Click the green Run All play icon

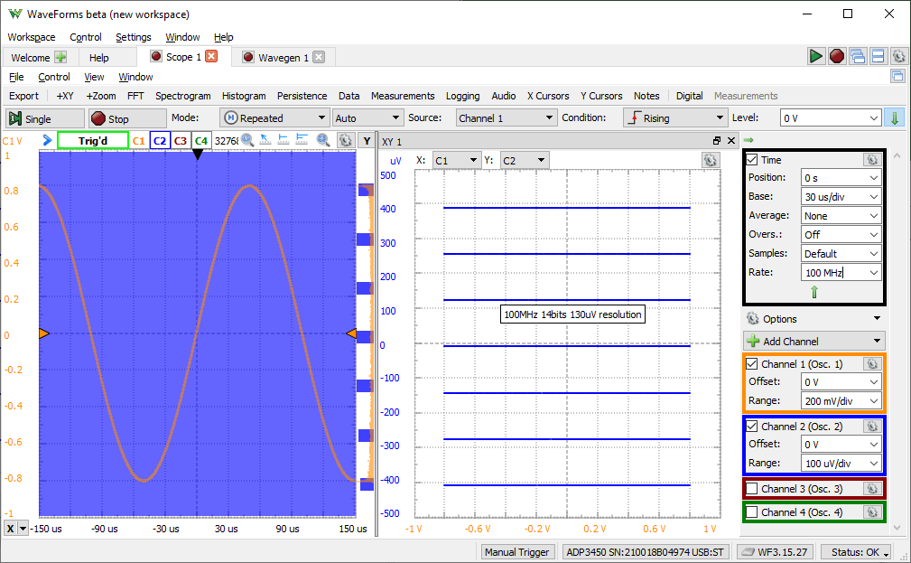[816, 56]
